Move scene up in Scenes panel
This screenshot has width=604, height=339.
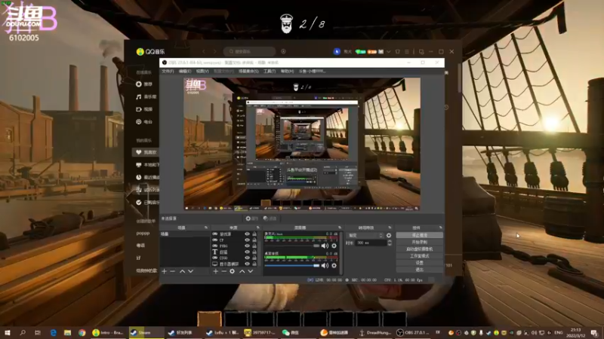pos(182,271)
